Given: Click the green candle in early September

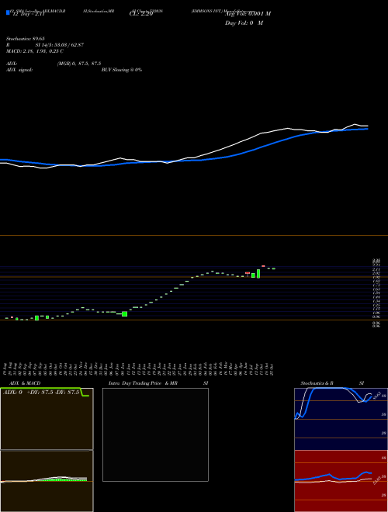Looking at the screenshot, I should [x=37, y=318].
